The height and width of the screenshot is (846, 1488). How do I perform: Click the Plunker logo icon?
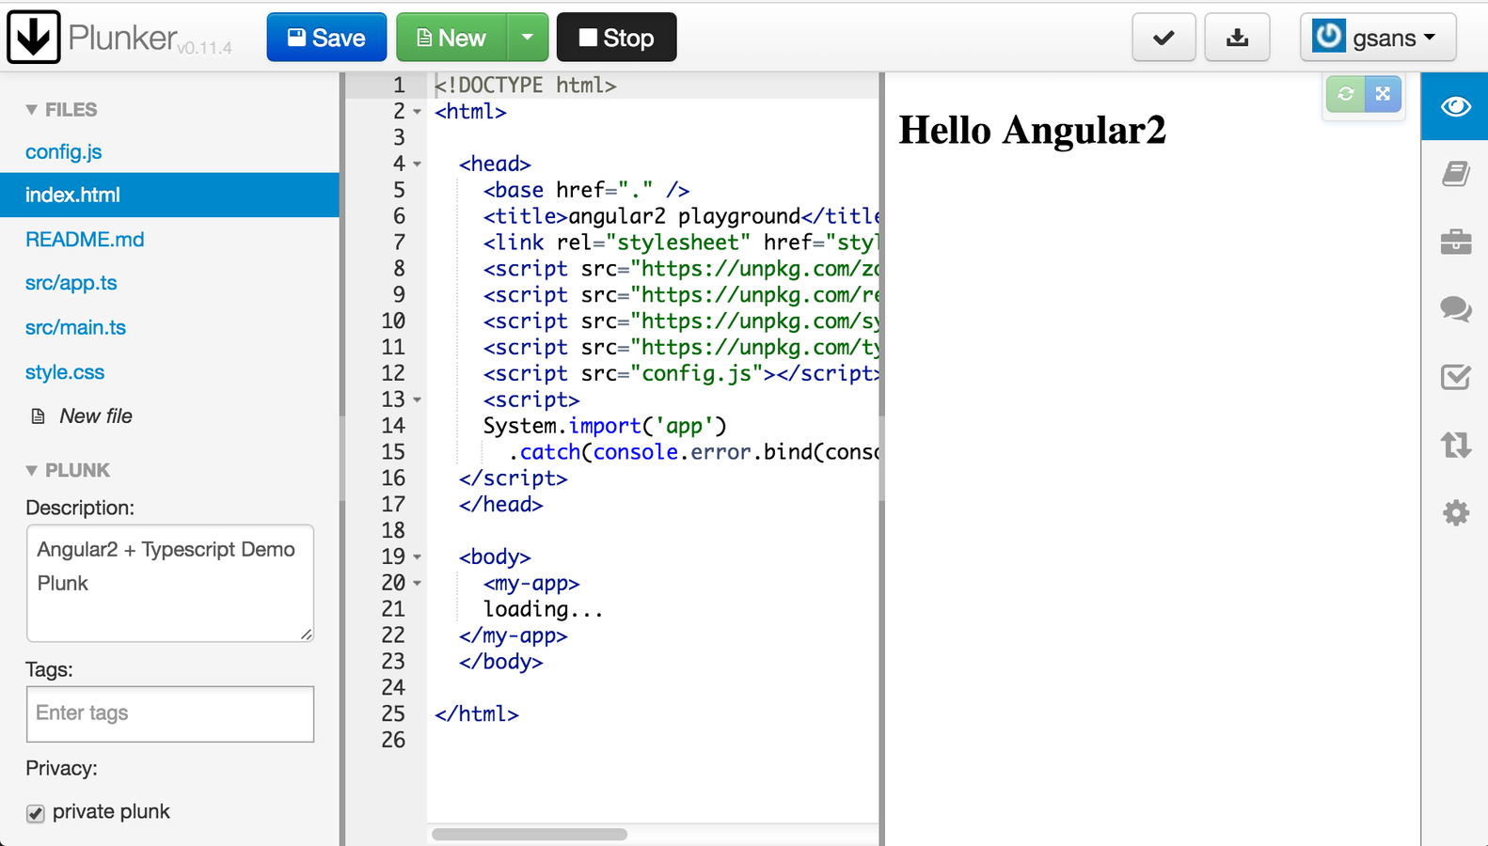(x=34, y=38)
